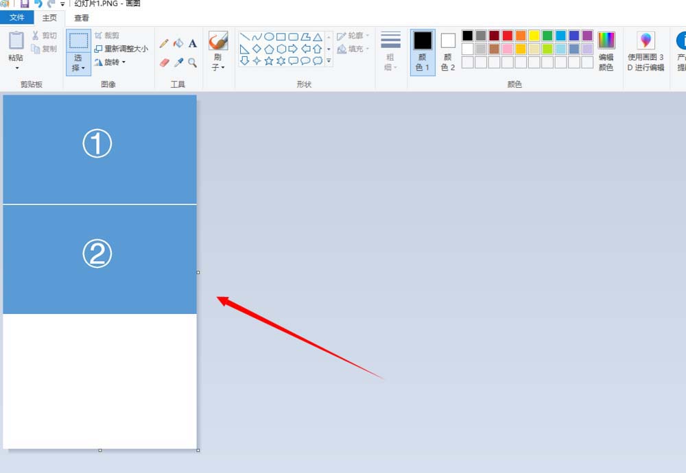
Task: Click the Copy (复制) button
Action: click(x=45, y=49)
